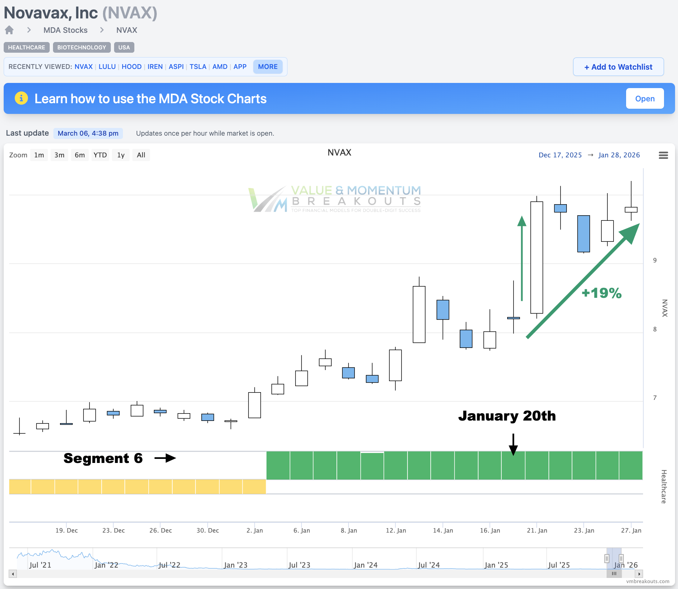678x589 pixels.
Task: Open the chart hamburger context menu
Action: [663, 155]
